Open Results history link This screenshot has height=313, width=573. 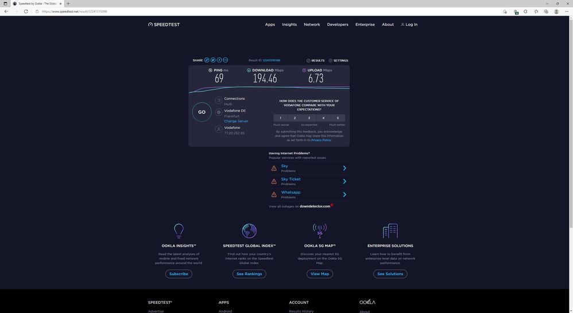coord(315,61)
